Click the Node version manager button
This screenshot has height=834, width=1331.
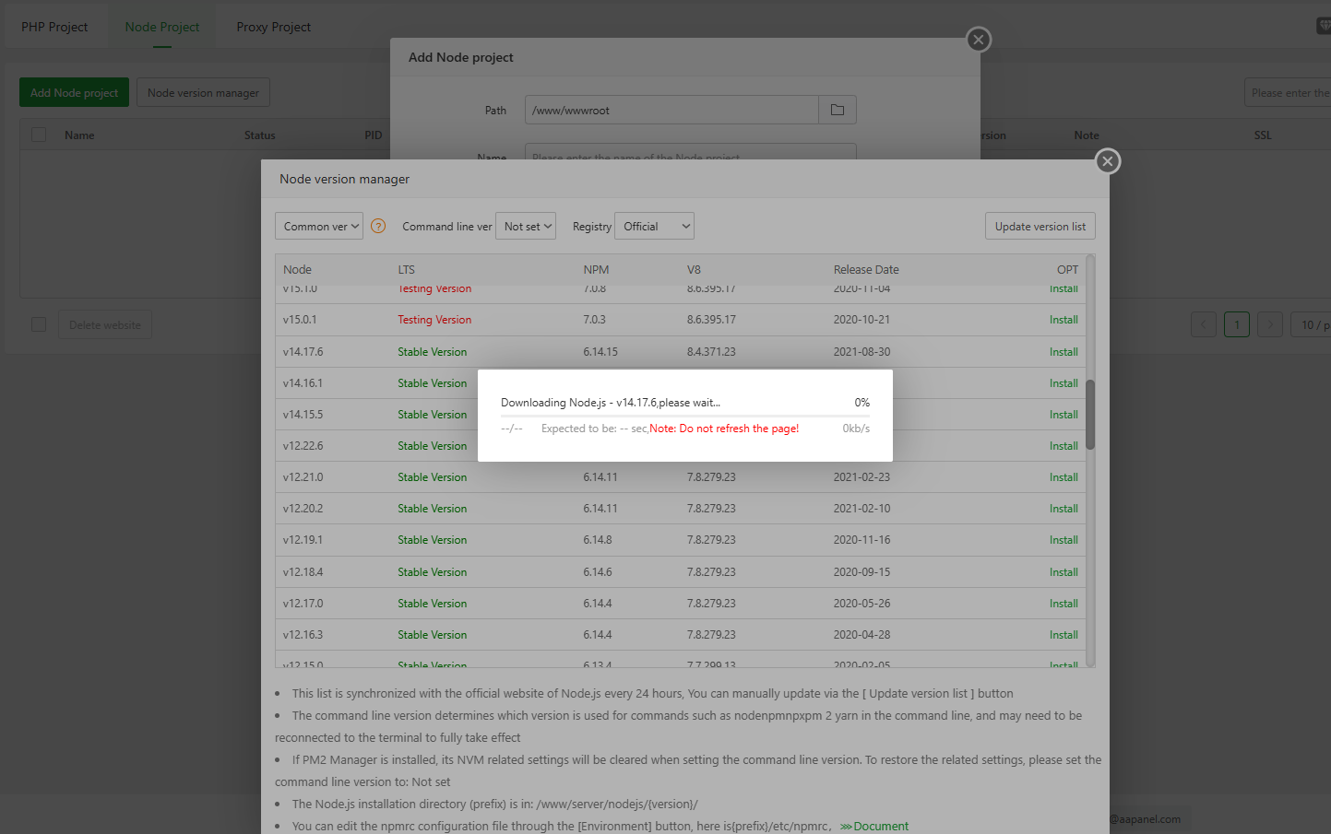[203, 92]
